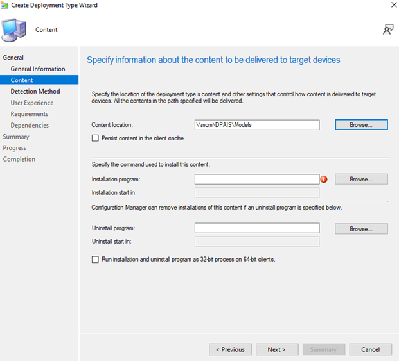Enable Persist content in the client cache

[x=95, y=138]
